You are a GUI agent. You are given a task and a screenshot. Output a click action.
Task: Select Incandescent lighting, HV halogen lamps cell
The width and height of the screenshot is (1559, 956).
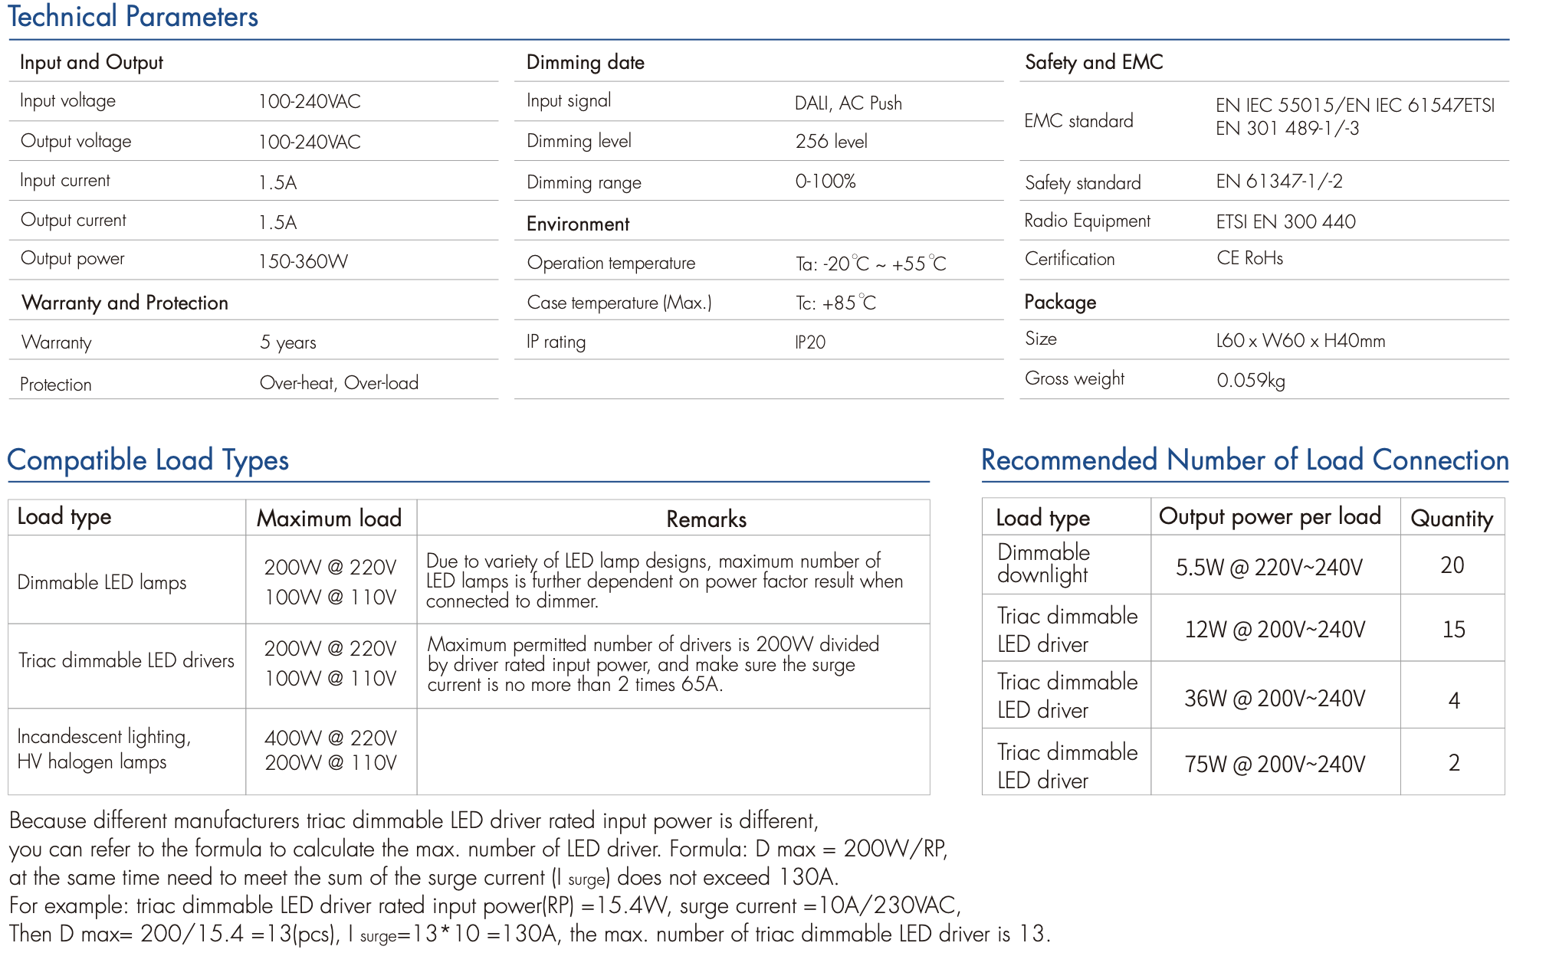coord(103,749)
